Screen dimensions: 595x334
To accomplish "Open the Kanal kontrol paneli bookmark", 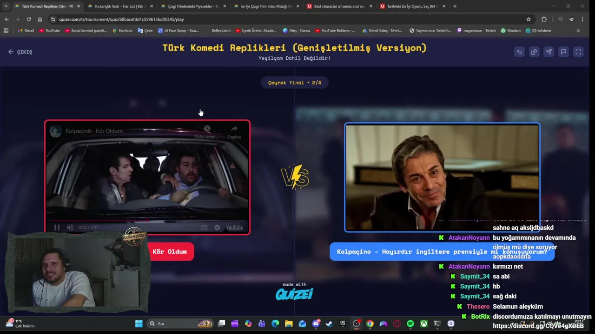I will (x=86, y=31).
